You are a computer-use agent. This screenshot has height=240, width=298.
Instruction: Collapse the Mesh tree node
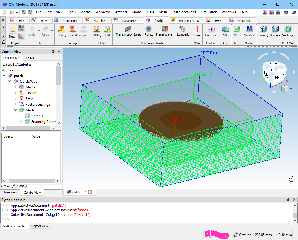[x=16, y=110]
